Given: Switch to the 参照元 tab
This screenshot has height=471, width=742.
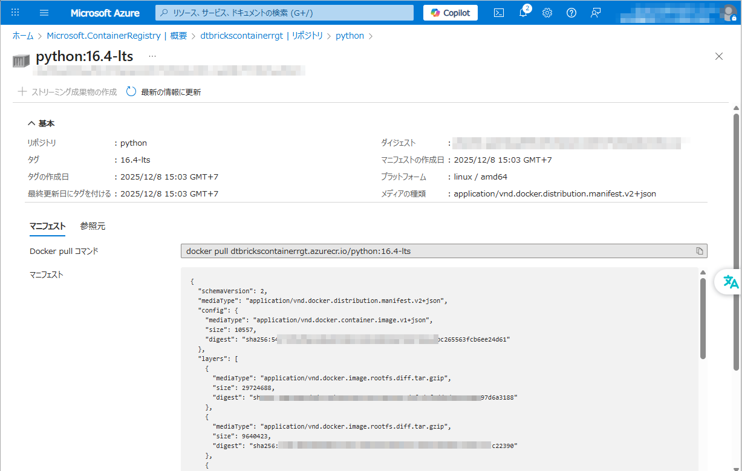Looking at the screenshot, I should click(93, 226).
